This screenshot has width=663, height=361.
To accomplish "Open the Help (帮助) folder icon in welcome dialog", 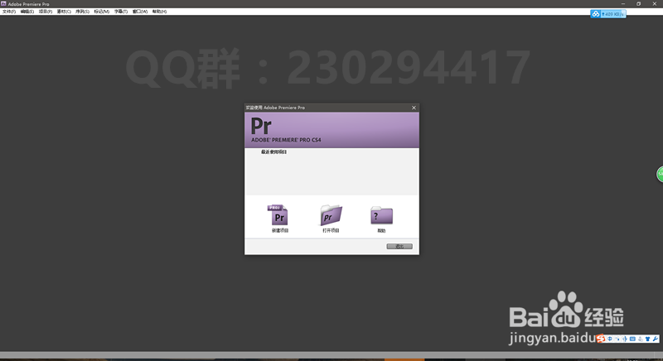I will tap(381, 215).
